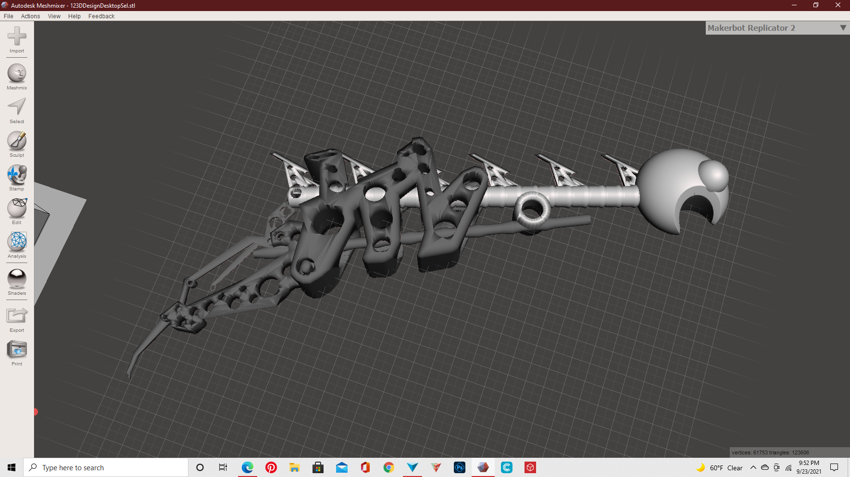This screenshot has height=477, width=850.
Task: Open Photoshop from the taskbar
Action: (x=460, y=467)
